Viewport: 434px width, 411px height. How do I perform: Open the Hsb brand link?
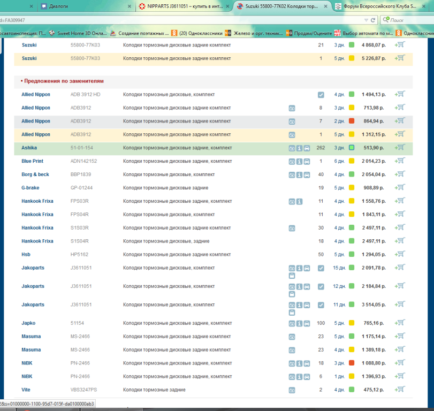26,254
